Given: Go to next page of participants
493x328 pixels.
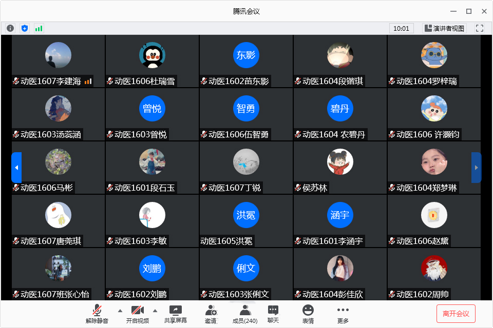Looking at the screenshot, I should pos(476,168).
